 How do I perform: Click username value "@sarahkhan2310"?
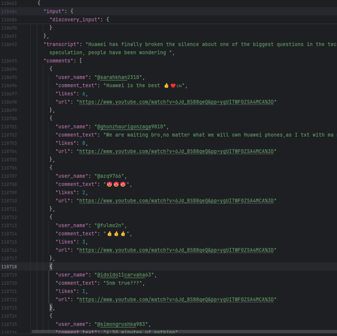(118, 77)
